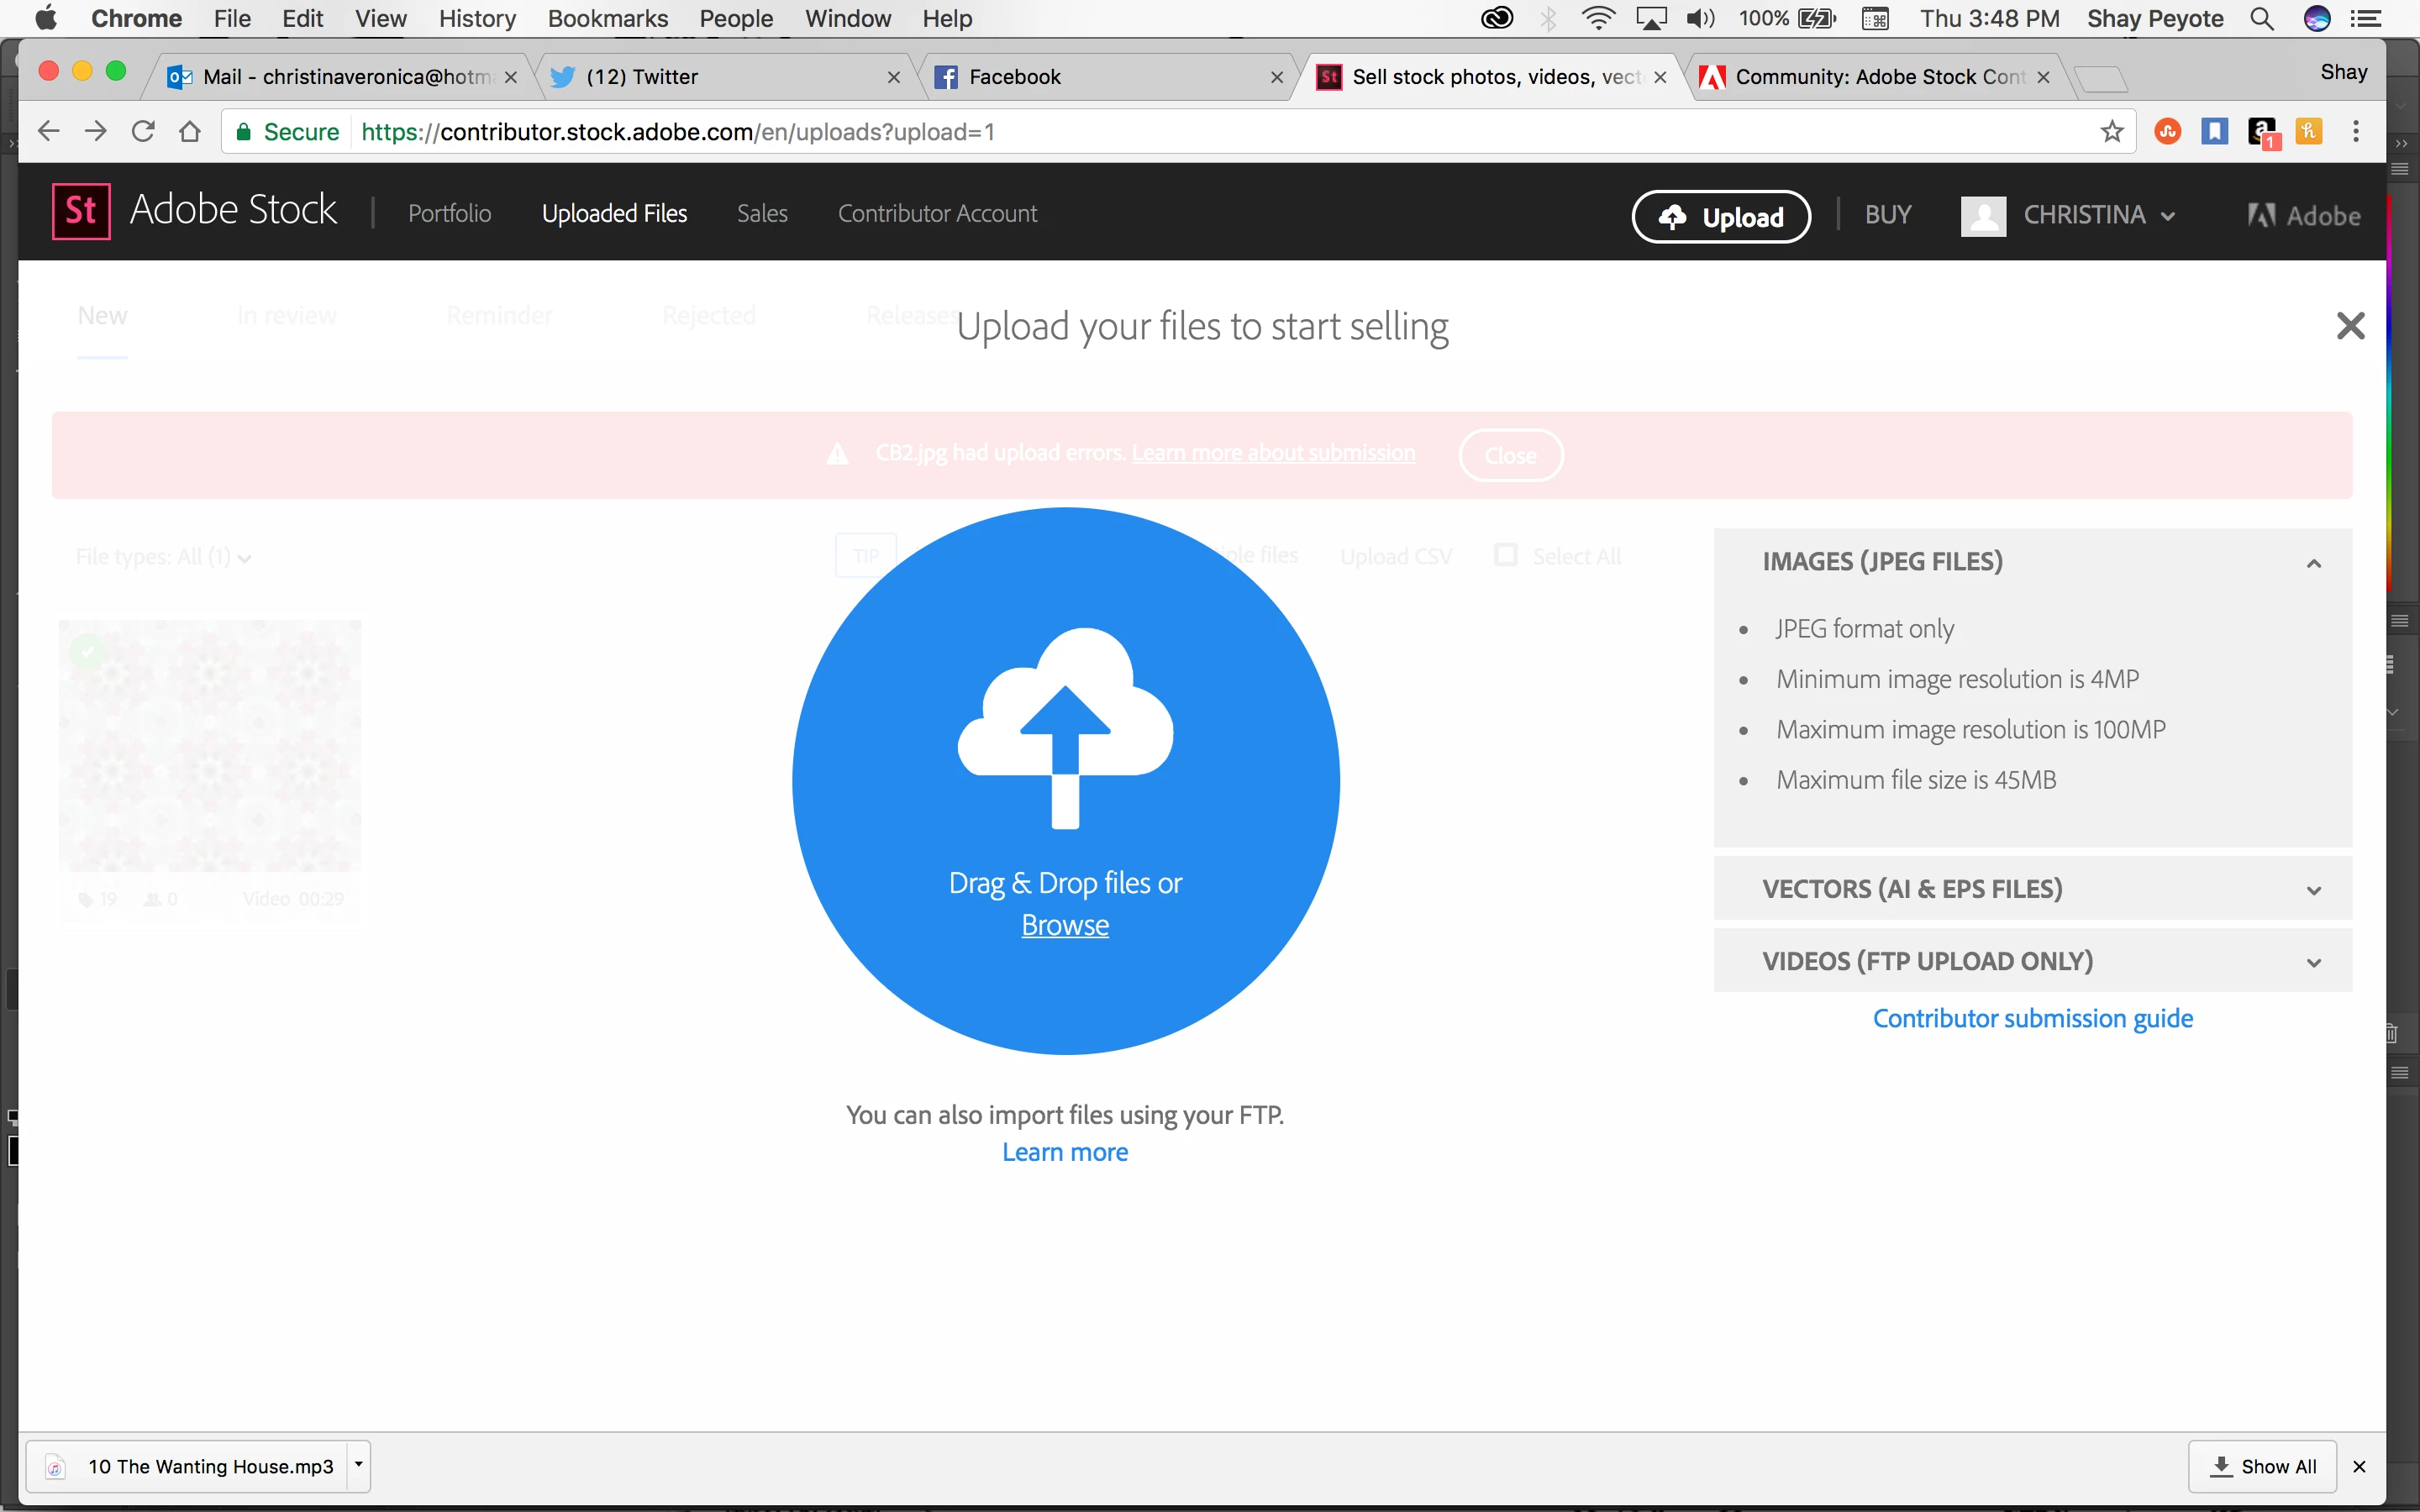
Task: Toggle the Select All checkbox
Action: point(1505,555)
